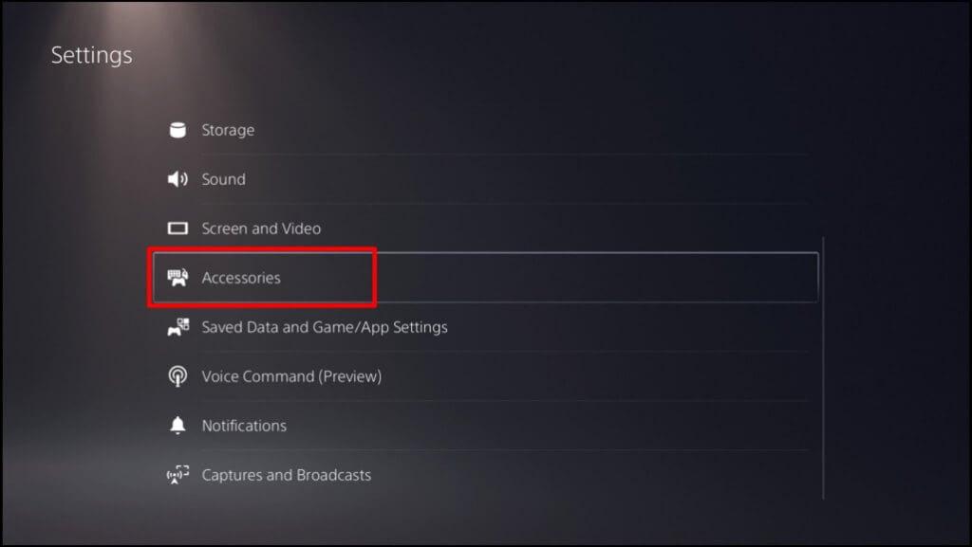Click the Notifications bell icon
The height and width of the screenshot is (547, 972).
pos(178,426)
